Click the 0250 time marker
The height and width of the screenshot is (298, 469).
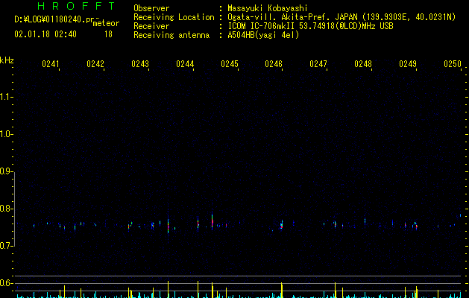(453, 64)
